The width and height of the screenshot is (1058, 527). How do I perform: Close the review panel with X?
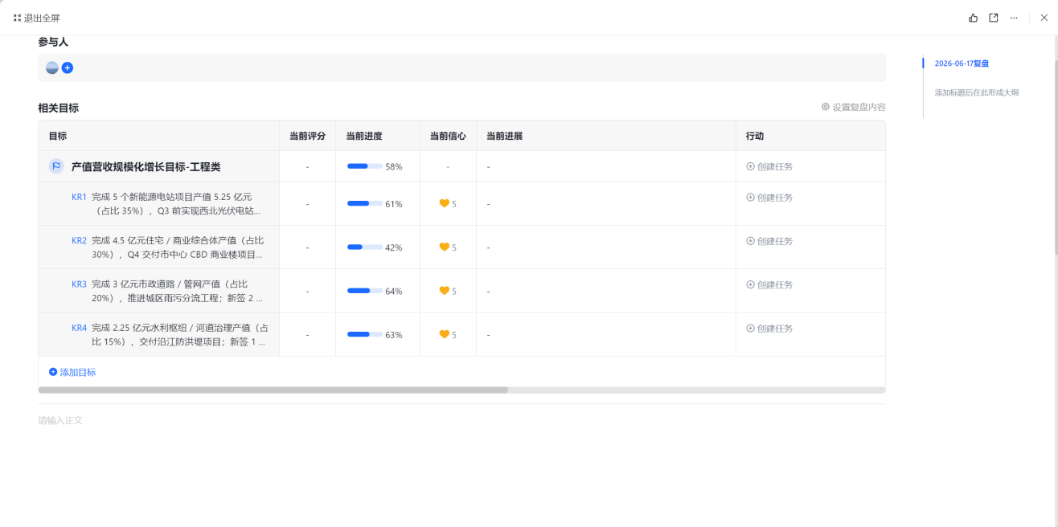(1044, 18)
